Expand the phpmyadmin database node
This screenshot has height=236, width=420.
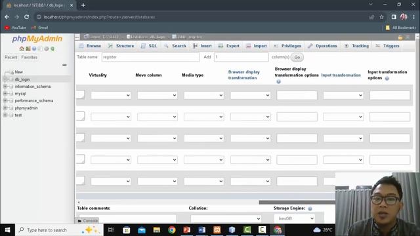(5, 108)
